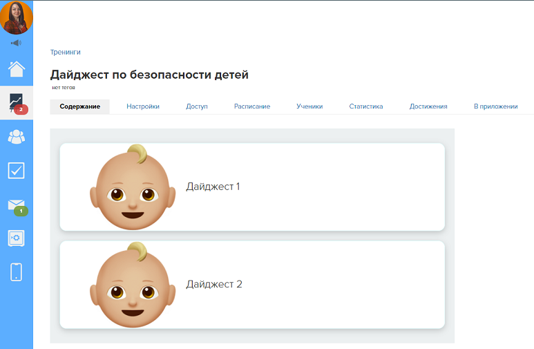This screenshot has width=534, height=349.
Task: Open the safe vault icon in sidebar
Action: (16, 238)
